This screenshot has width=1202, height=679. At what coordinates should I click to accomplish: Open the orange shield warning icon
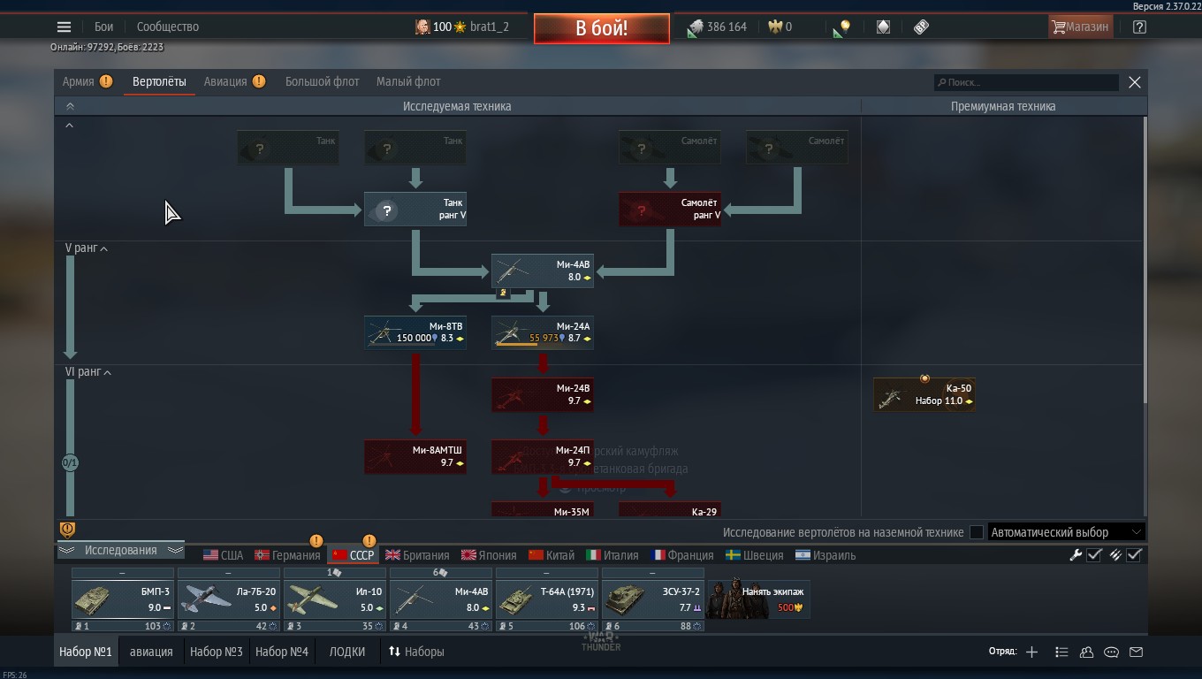67,530
